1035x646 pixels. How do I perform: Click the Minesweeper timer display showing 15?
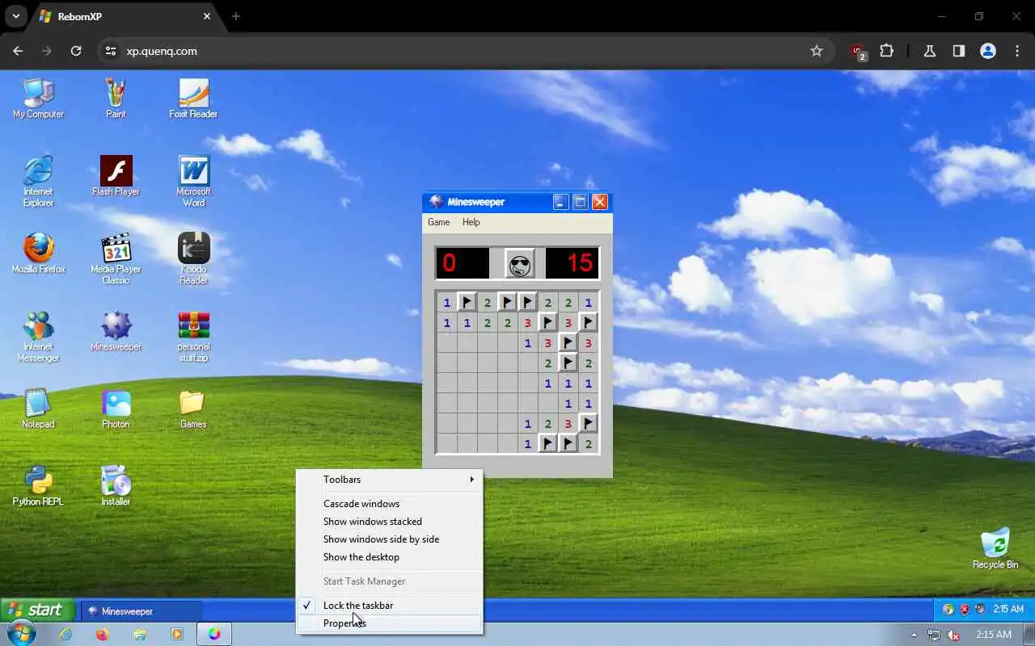coord(572,263)
